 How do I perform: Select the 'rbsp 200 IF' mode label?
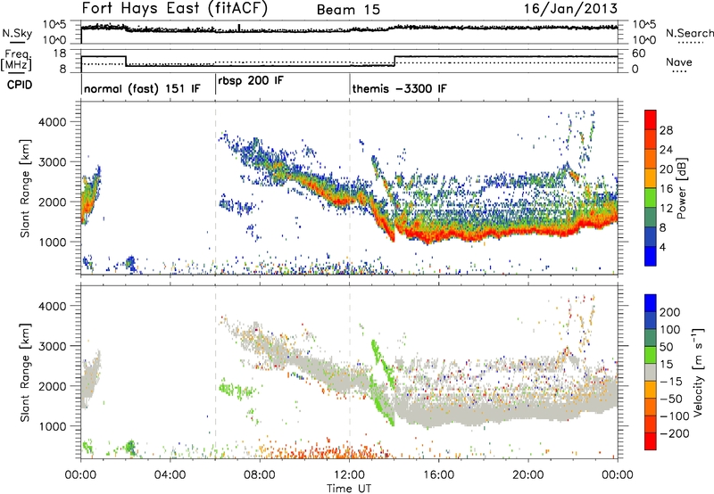pos(251,81)
